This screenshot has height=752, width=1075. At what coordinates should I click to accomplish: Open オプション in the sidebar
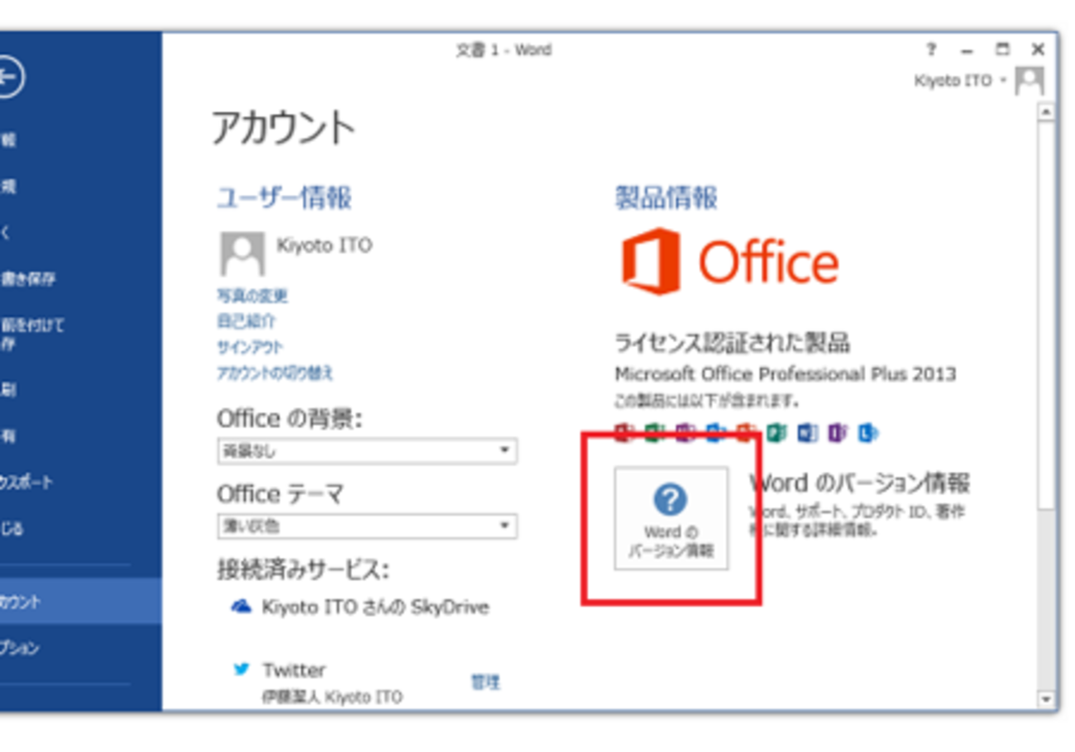(x=20, y=648)
